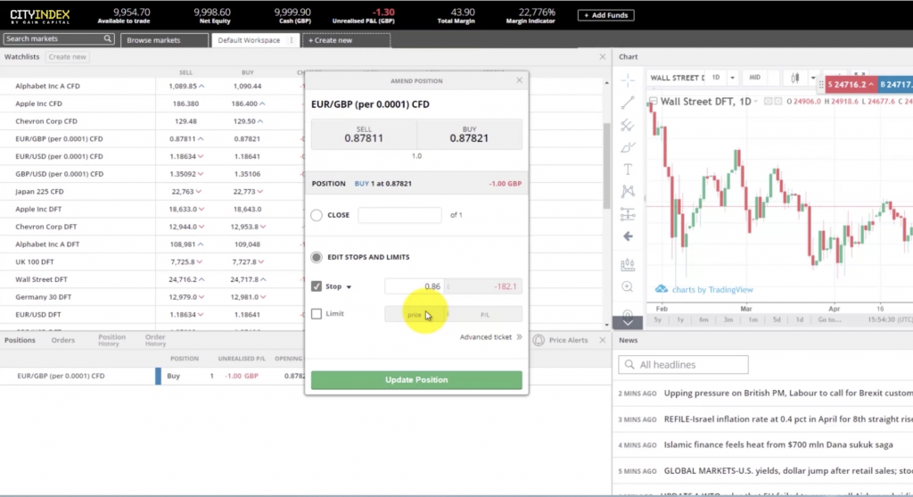Click search magnifier in Search markets
913x497 pixels.
click(x=108, y=38)
